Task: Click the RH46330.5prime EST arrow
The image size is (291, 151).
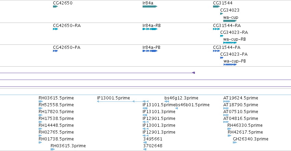Action: tap(229, 129)
